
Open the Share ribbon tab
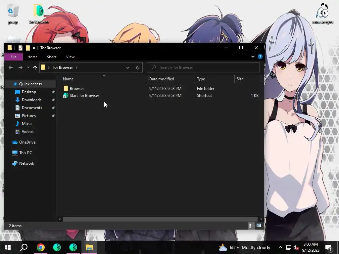click(x=52, y=57)
